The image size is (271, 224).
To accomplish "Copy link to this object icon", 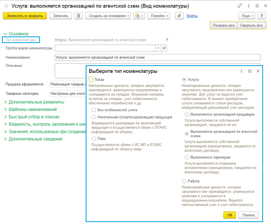I will coord(240,6).
